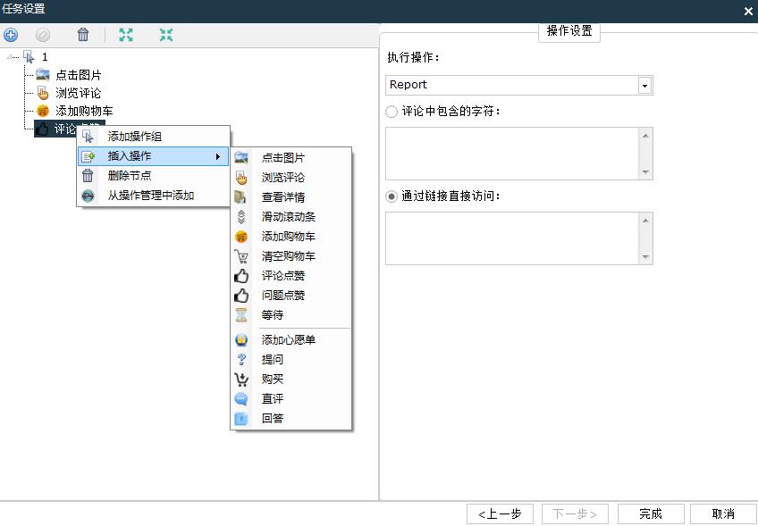Click the collapse-all green arrows icon
The height and width of the screenshot is (526, 758).
tap(166, 35)
